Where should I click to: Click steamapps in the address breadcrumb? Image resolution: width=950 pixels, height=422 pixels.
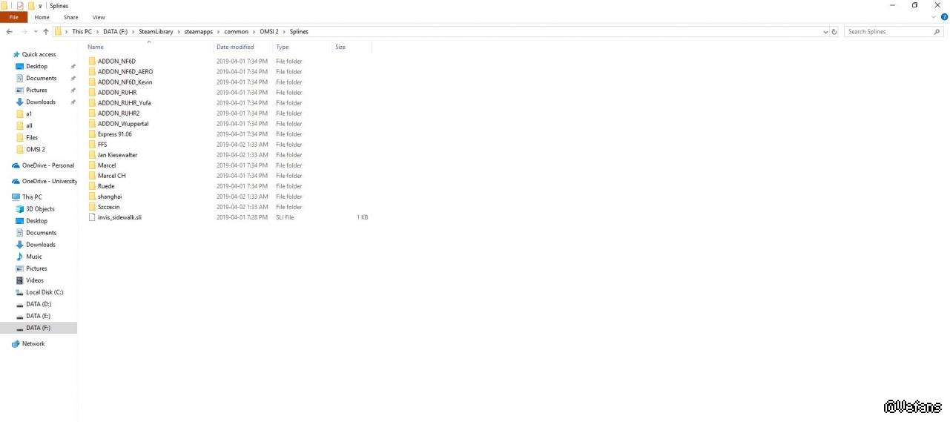pyautogui.click(x=199, y=32)
